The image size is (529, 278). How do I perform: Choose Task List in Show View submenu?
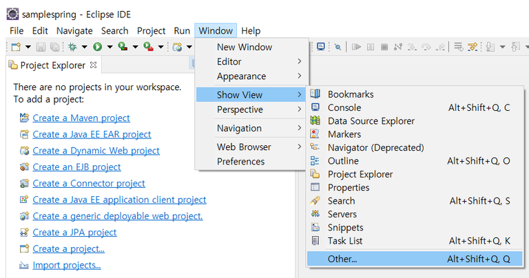[415, 241]
